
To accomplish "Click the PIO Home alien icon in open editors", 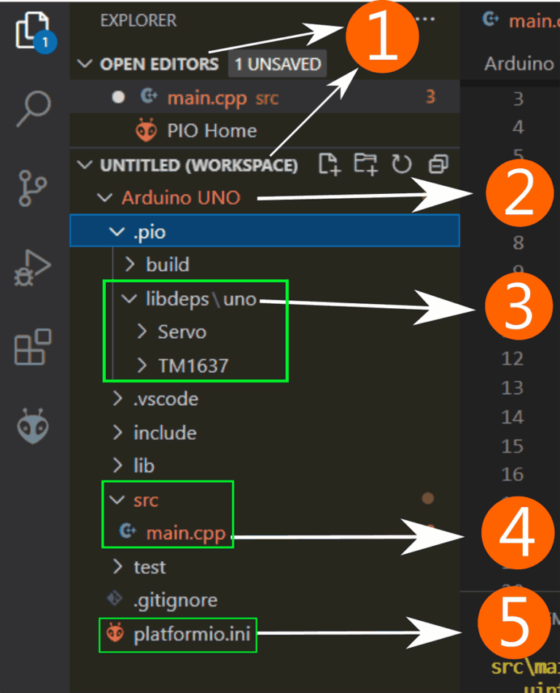I will (146, 130).
